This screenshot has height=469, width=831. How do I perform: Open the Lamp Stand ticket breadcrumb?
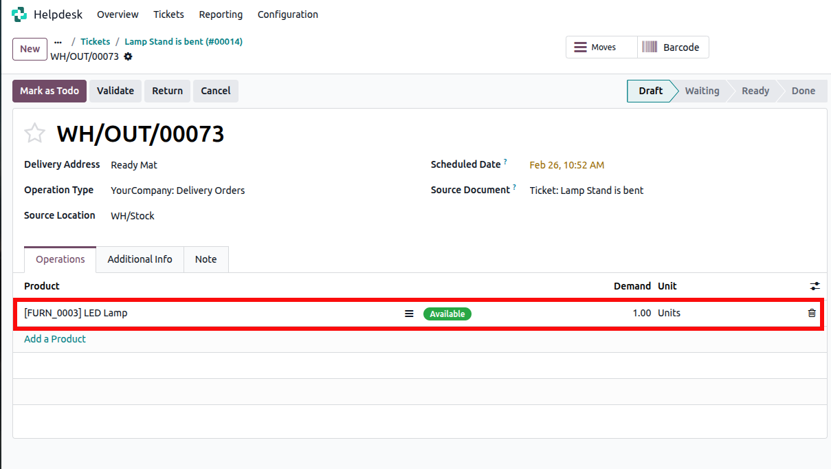183,41
